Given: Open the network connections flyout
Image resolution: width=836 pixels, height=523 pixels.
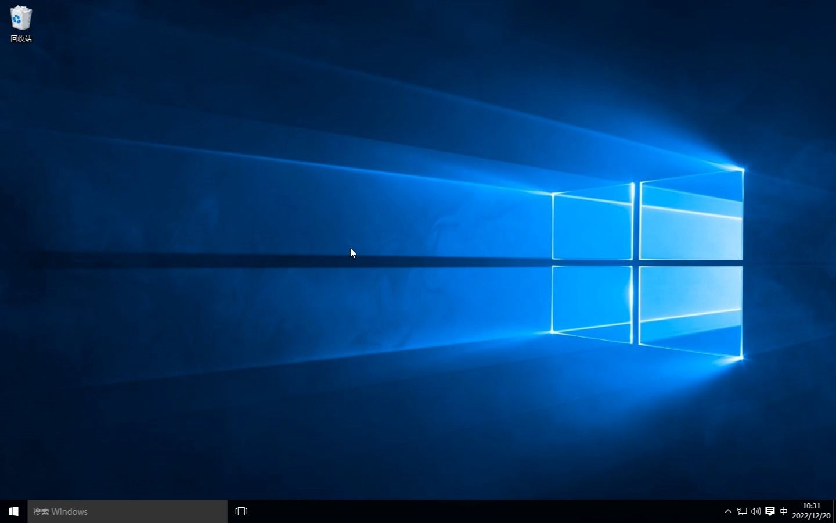Looking at the screenshot, I should (x=742, y=511).
